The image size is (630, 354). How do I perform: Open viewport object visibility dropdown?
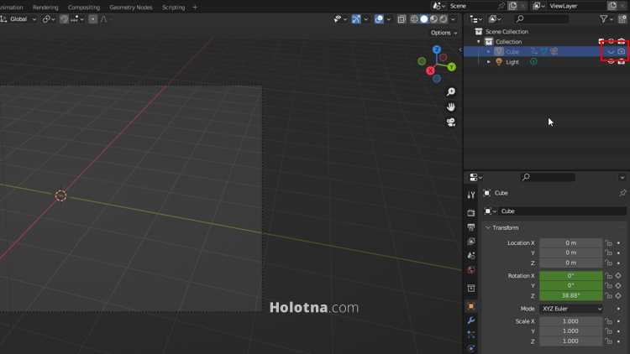(340, 18)
